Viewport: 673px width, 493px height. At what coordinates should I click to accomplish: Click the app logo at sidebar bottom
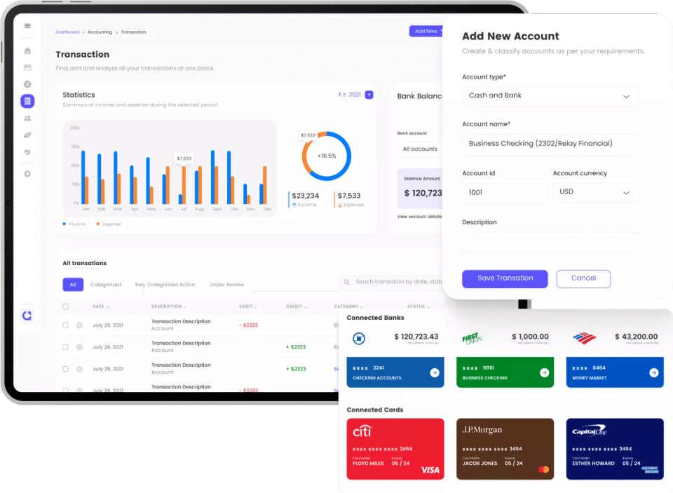click(27, 316)
